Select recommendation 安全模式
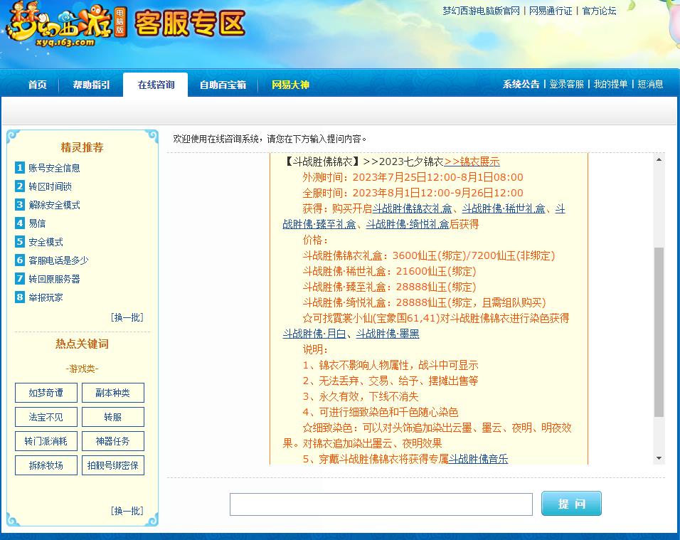Screen dimensions: 680x540 click(x=46, y=242)
